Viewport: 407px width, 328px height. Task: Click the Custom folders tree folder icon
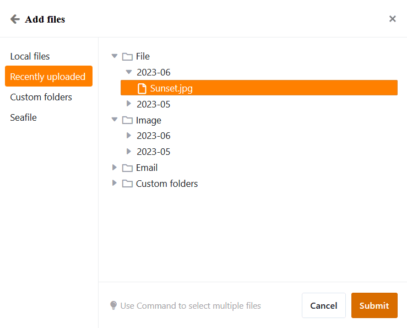(x=127, y=184)
